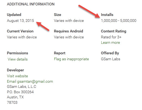
Task: Click the P.O. Box 300264 address line
Action: (20, 92)
